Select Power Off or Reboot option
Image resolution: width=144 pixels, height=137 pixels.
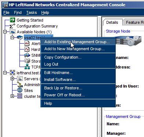pos(78,95)
